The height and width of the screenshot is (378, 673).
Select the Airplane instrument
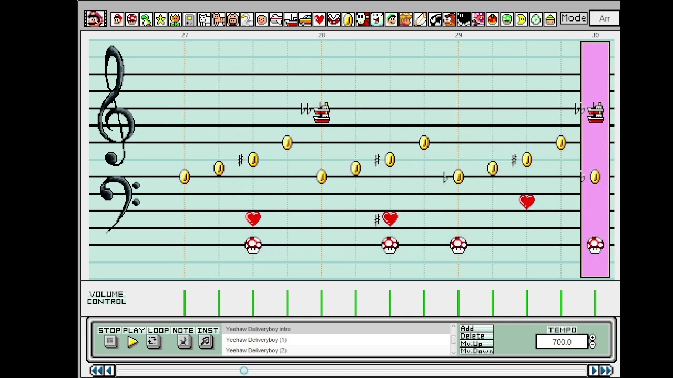click(x=276, y=19)
